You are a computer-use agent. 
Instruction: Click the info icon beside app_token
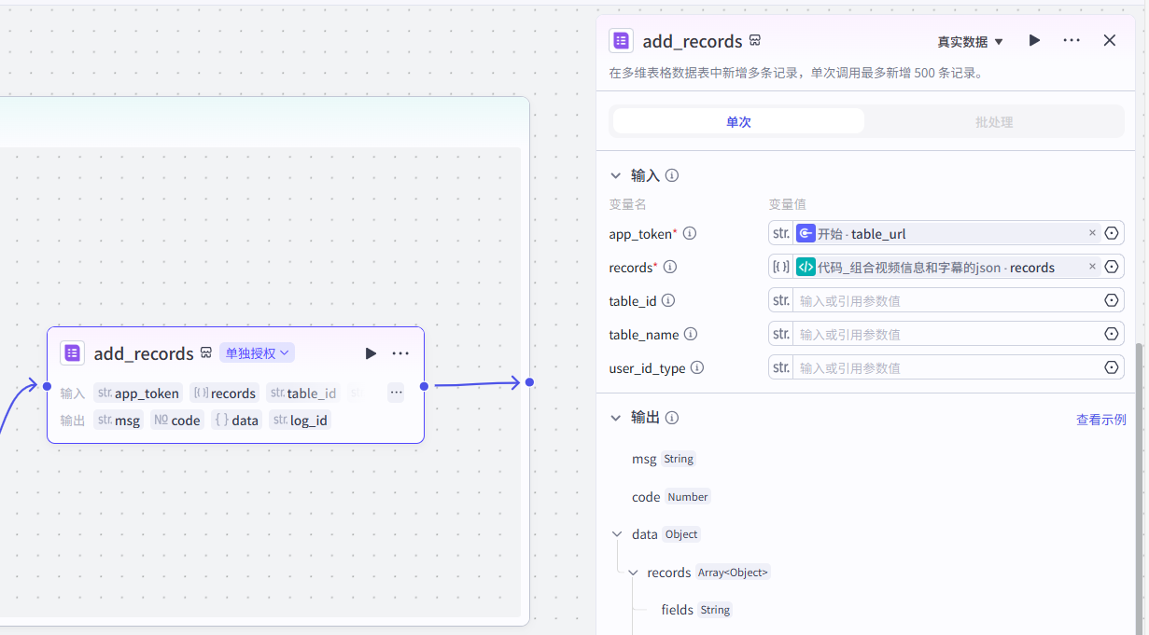coord(690,234)
